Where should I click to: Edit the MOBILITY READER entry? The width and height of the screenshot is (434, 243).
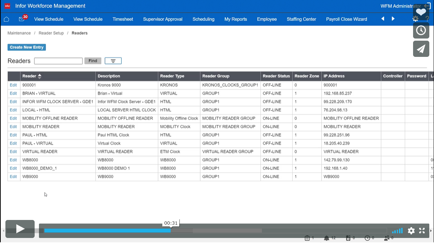coord(13,126)
